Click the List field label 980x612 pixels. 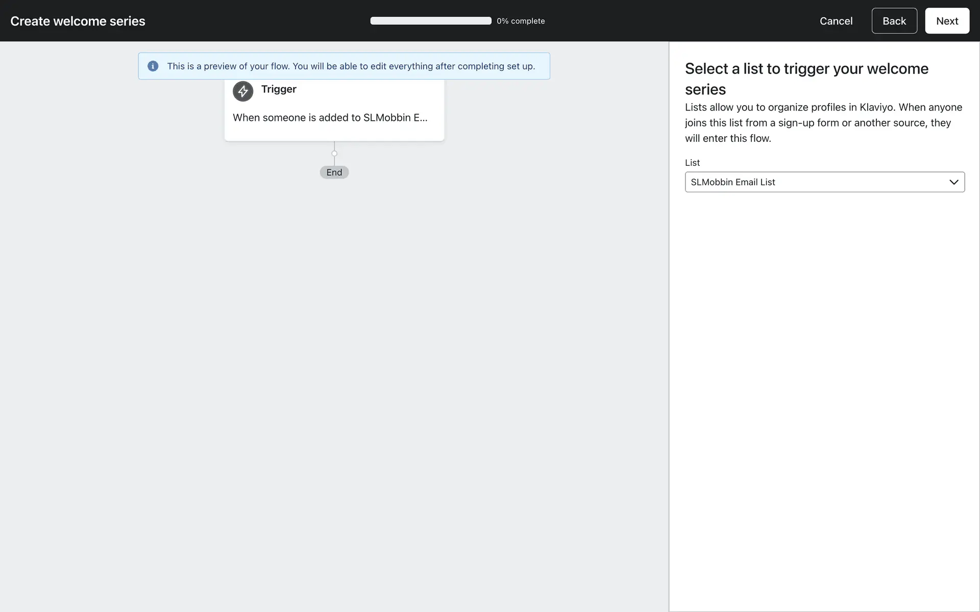pos(692,163)
